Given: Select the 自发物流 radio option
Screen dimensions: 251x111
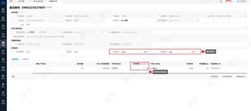Looking at the screenshot, I should (x=38, y=32).
